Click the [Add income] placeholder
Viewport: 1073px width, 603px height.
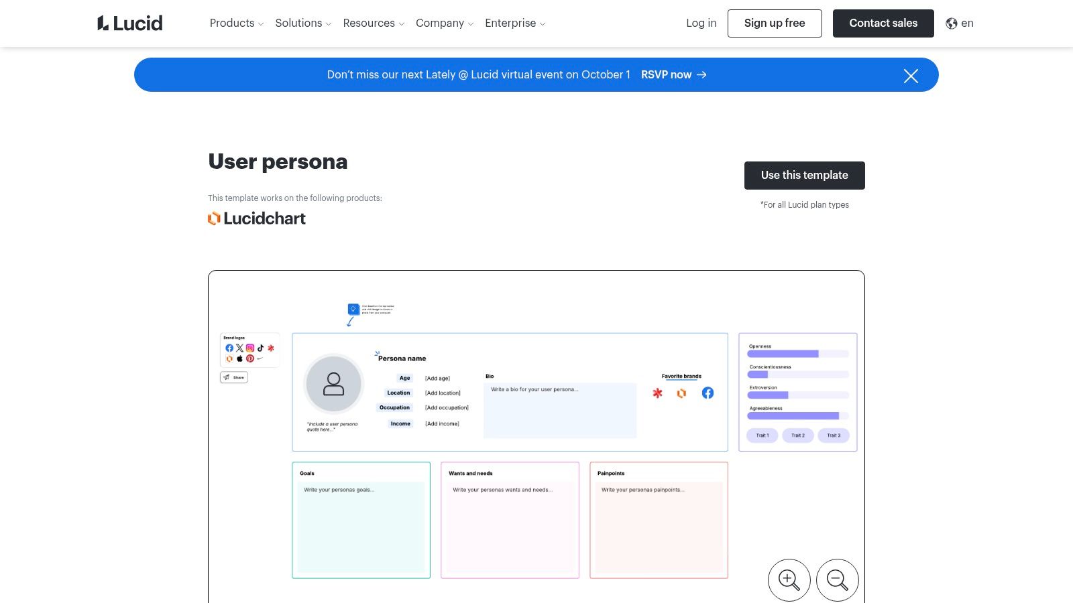tap(442, 424)
